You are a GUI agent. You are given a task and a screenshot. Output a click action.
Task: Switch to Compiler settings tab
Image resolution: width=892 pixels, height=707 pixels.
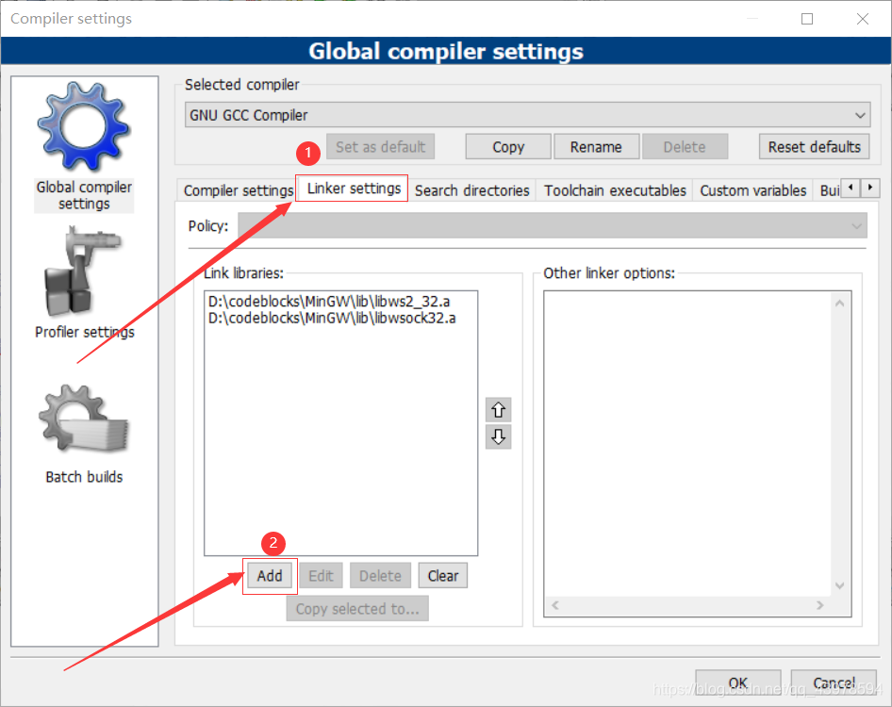coord(239,190)
